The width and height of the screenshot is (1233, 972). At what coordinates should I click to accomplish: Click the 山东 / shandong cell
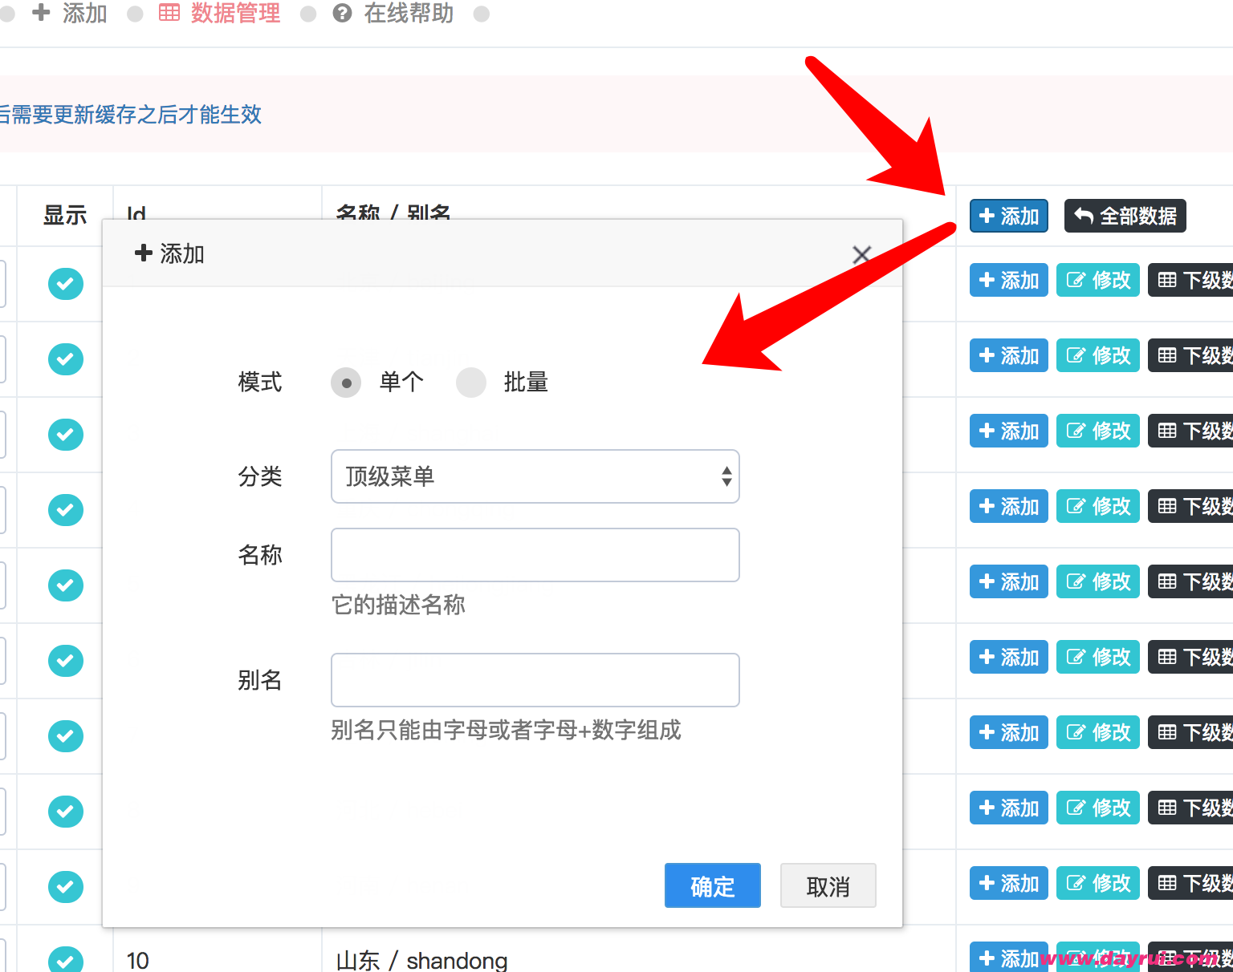pos(421,960)
